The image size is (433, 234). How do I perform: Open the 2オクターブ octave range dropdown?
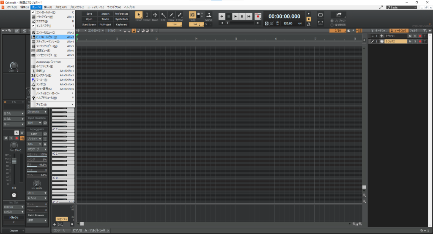coord(37,149)
